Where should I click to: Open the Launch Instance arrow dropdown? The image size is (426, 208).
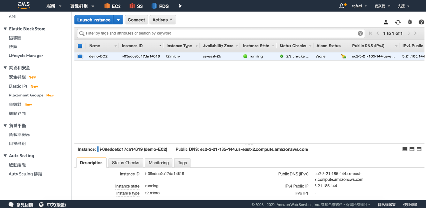tap(119, 20)
